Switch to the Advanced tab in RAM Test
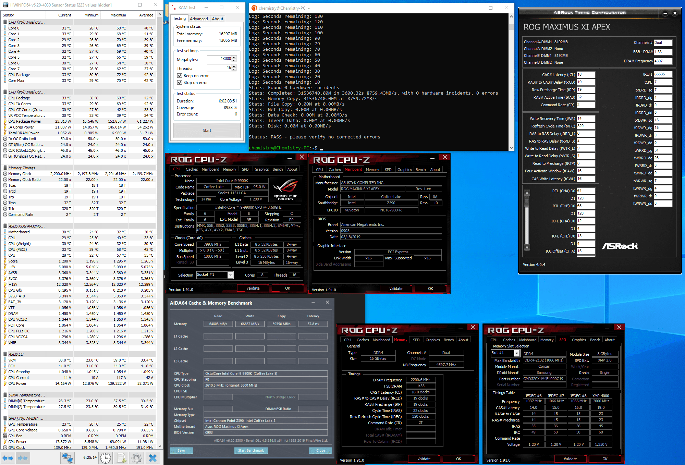The height and width of the screenshot is (465, 685). (199, 19)
